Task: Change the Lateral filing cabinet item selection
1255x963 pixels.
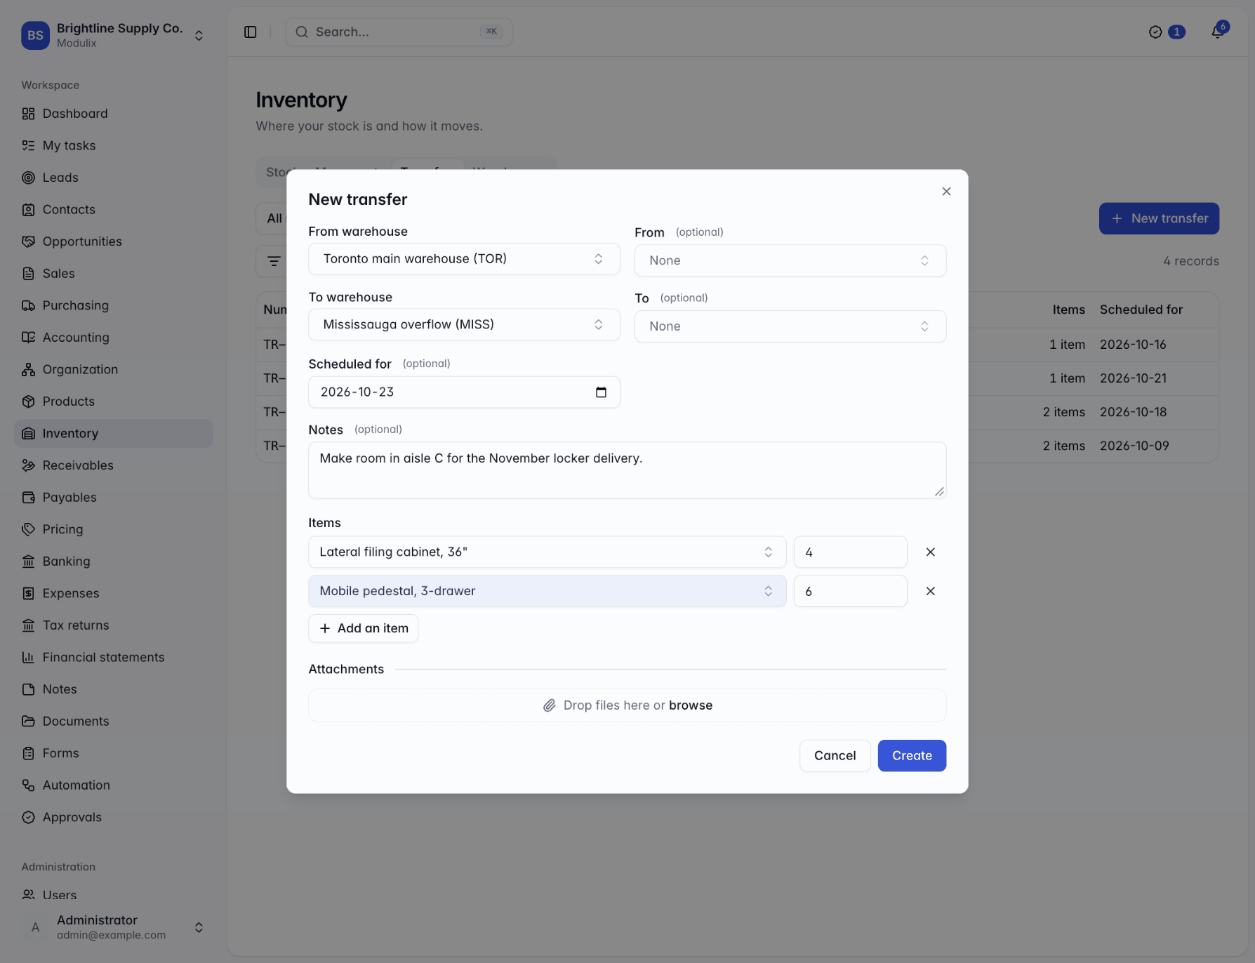Action: (x=547, y=552)
